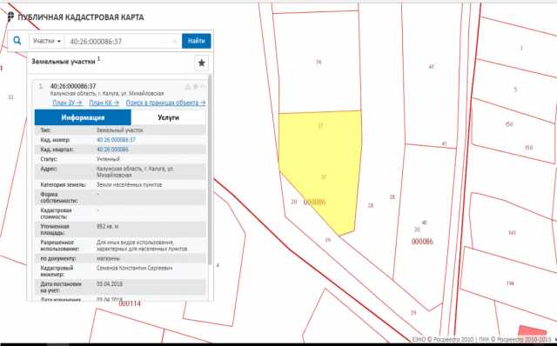Click the results panel vertical scrollbar
The width and height of the screenshot is (557, 346).
tap(210, 170)
